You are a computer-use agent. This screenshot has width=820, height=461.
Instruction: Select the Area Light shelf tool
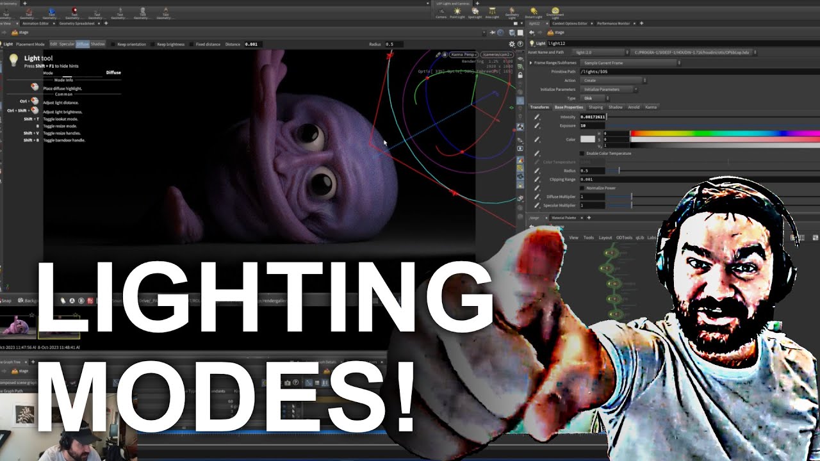(492, 12)
